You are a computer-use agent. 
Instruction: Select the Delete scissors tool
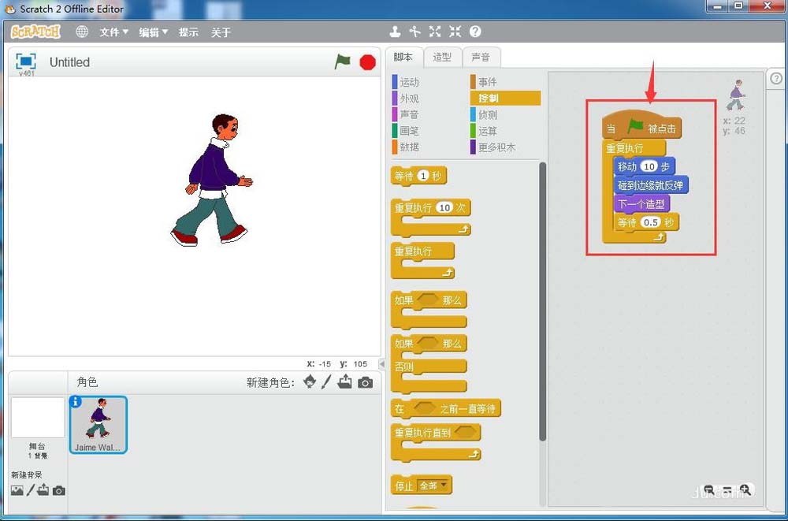pos(414,32)
